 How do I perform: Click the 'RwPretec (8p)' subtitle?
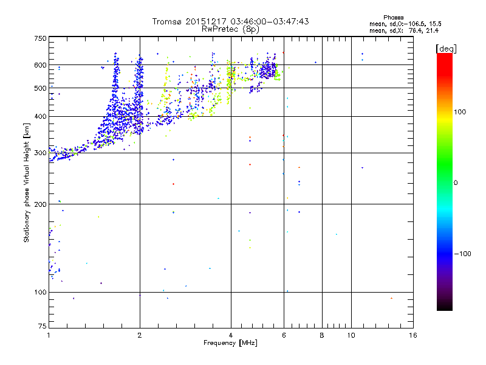click(x=230, y=29)
